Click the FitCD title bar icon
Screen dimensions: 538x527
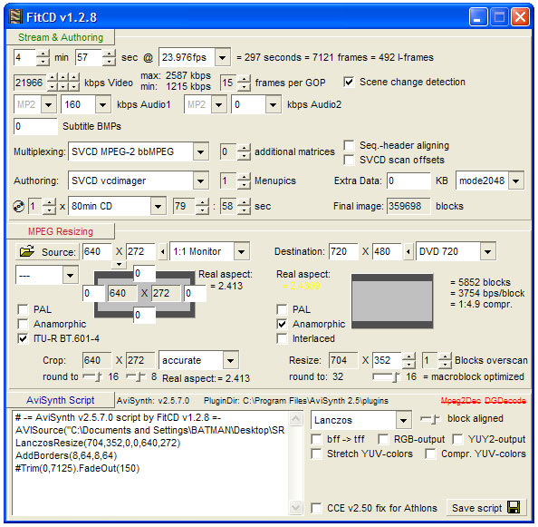(15, 16)
